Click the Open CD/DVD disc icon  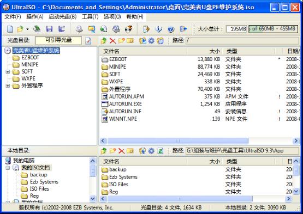tap(37, 29)
